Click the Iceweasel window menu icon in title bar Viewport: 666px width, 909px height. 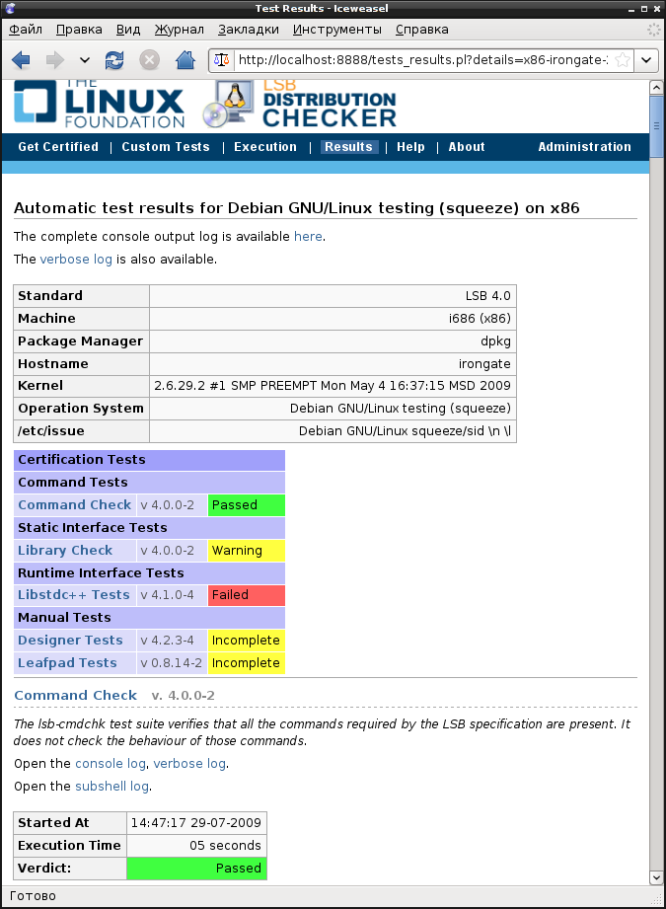(x=10, y=8)
